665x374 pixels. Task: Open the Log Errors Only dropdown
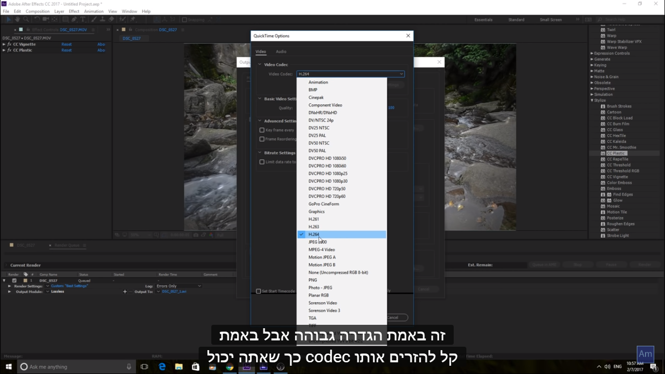click(x=178, y=286)
